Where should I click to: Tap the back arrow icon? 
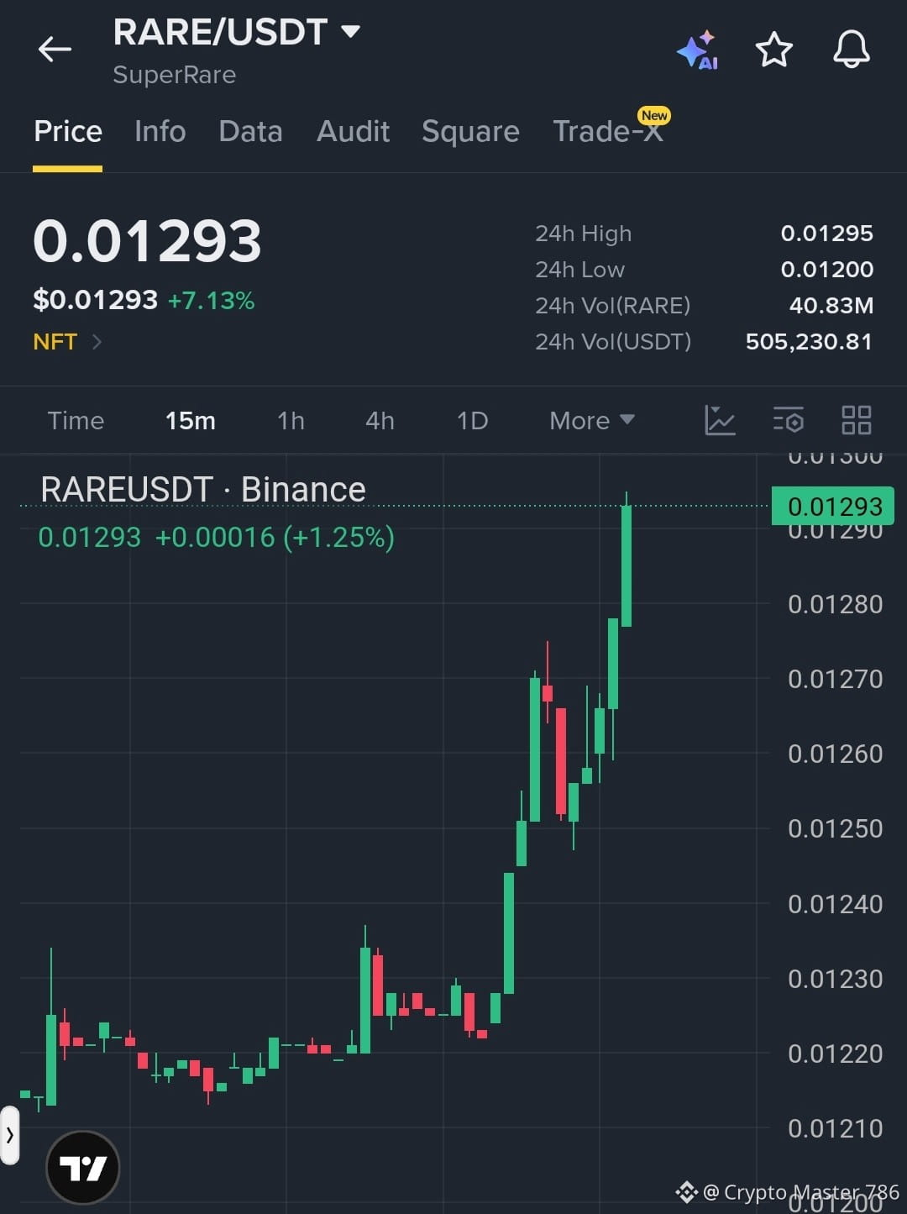click(x=55, y=50)
